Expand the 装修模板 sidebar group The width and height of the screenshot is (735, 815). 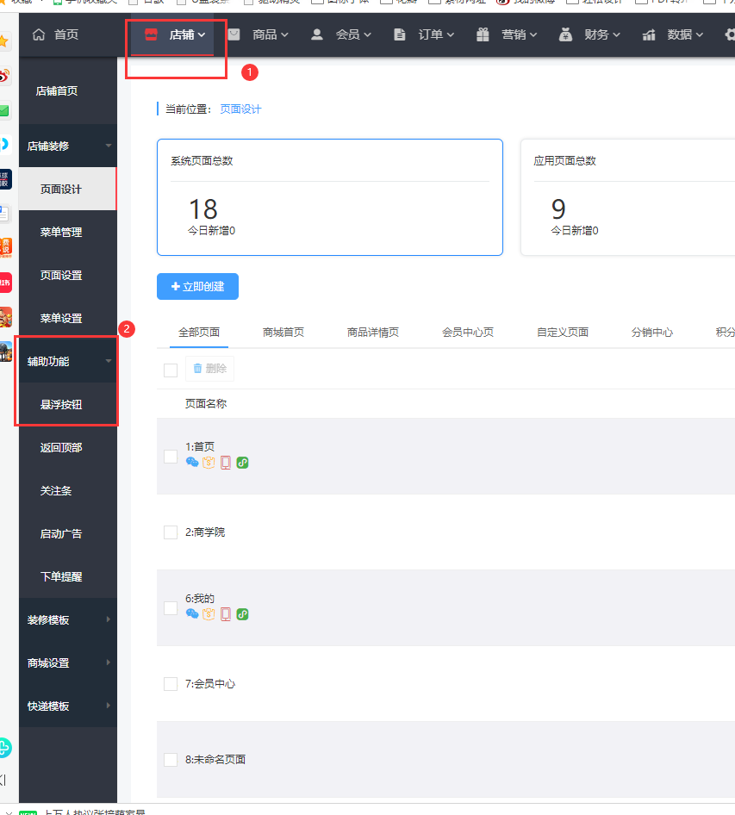(x=67, y=620)
